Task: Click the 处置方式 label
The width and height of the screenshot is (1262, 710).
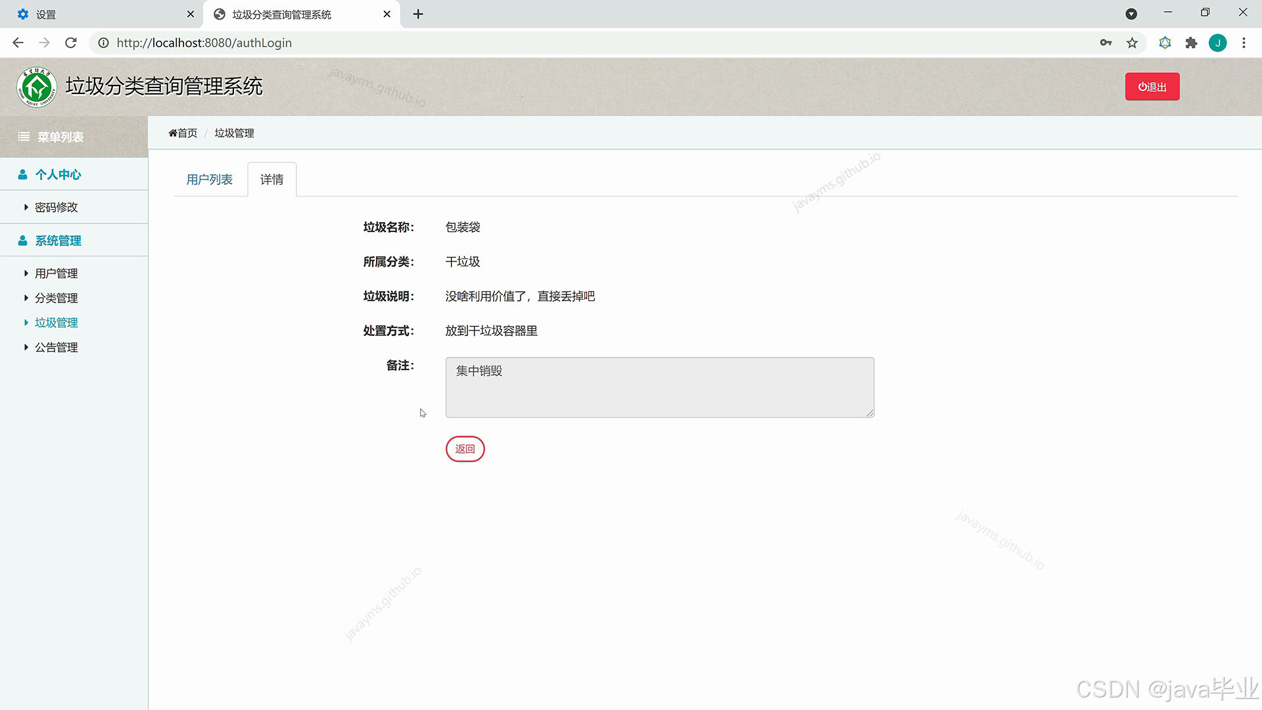Action: (x=389, y=331)
